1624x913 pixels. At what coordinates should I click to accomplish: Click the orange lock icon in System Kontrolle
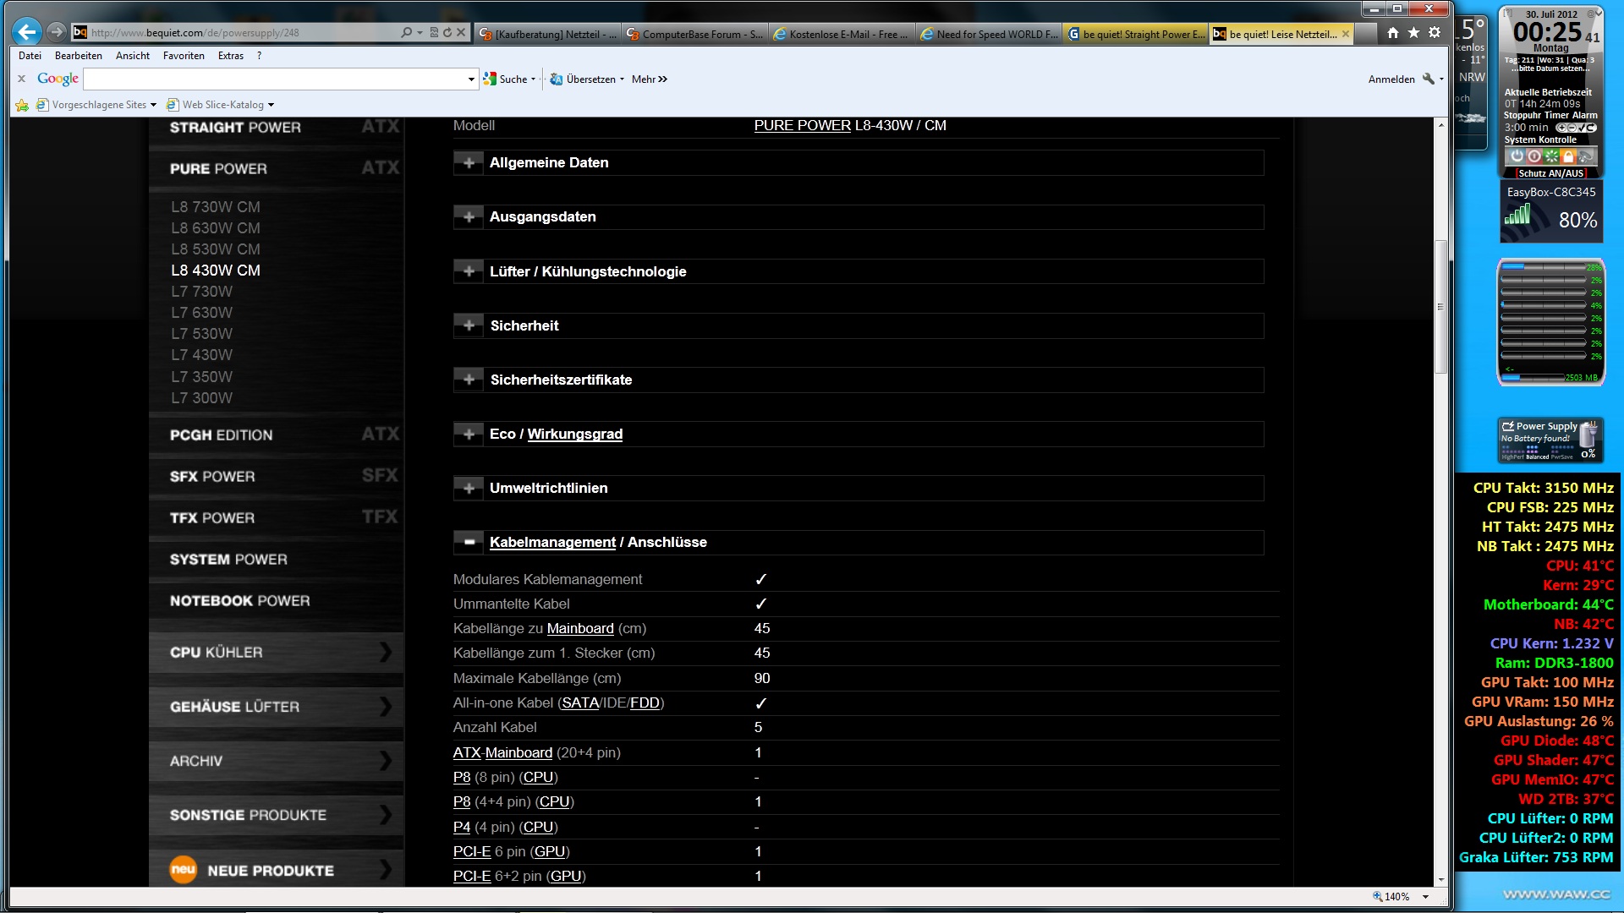coord(1568,156)
